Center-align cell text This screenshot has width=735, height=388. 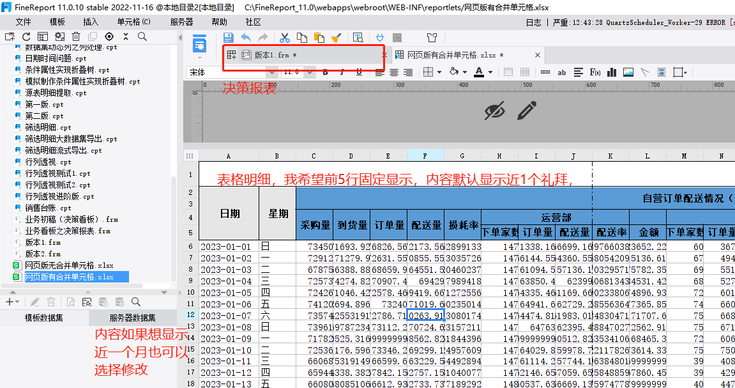tap(394, 72)
